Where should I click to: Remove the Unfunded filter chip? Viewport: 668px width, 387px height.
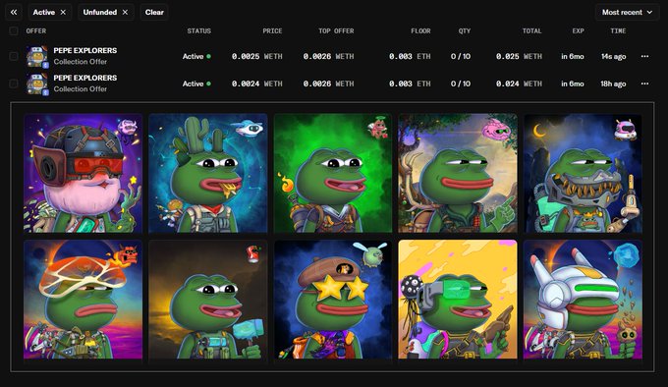(x=126, y=13)
